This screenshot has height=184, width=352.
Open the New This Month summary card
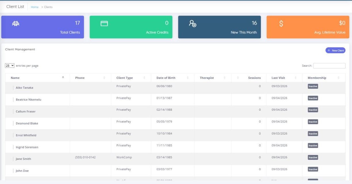coord(219,27)
